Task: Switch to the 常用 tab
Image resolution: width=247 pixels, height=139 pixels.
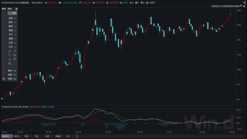Action: 4,9
